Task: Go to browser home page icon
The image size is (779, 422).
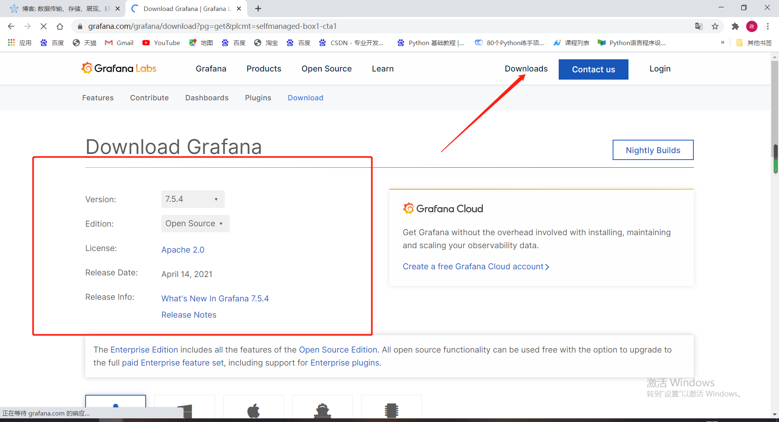Action: tap(60, 26)
